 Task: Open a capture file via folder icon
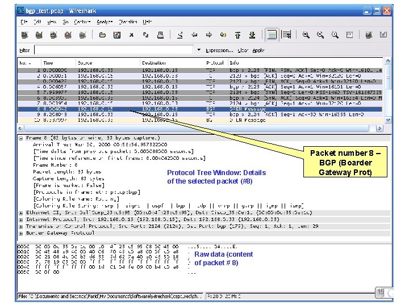click(x=102, y=35)
